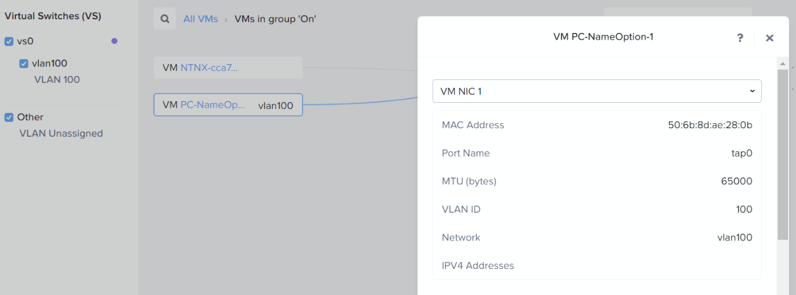796x295 pixels.
Task: Click the vlan100 Network value in dialog
Action: (735, 238)
